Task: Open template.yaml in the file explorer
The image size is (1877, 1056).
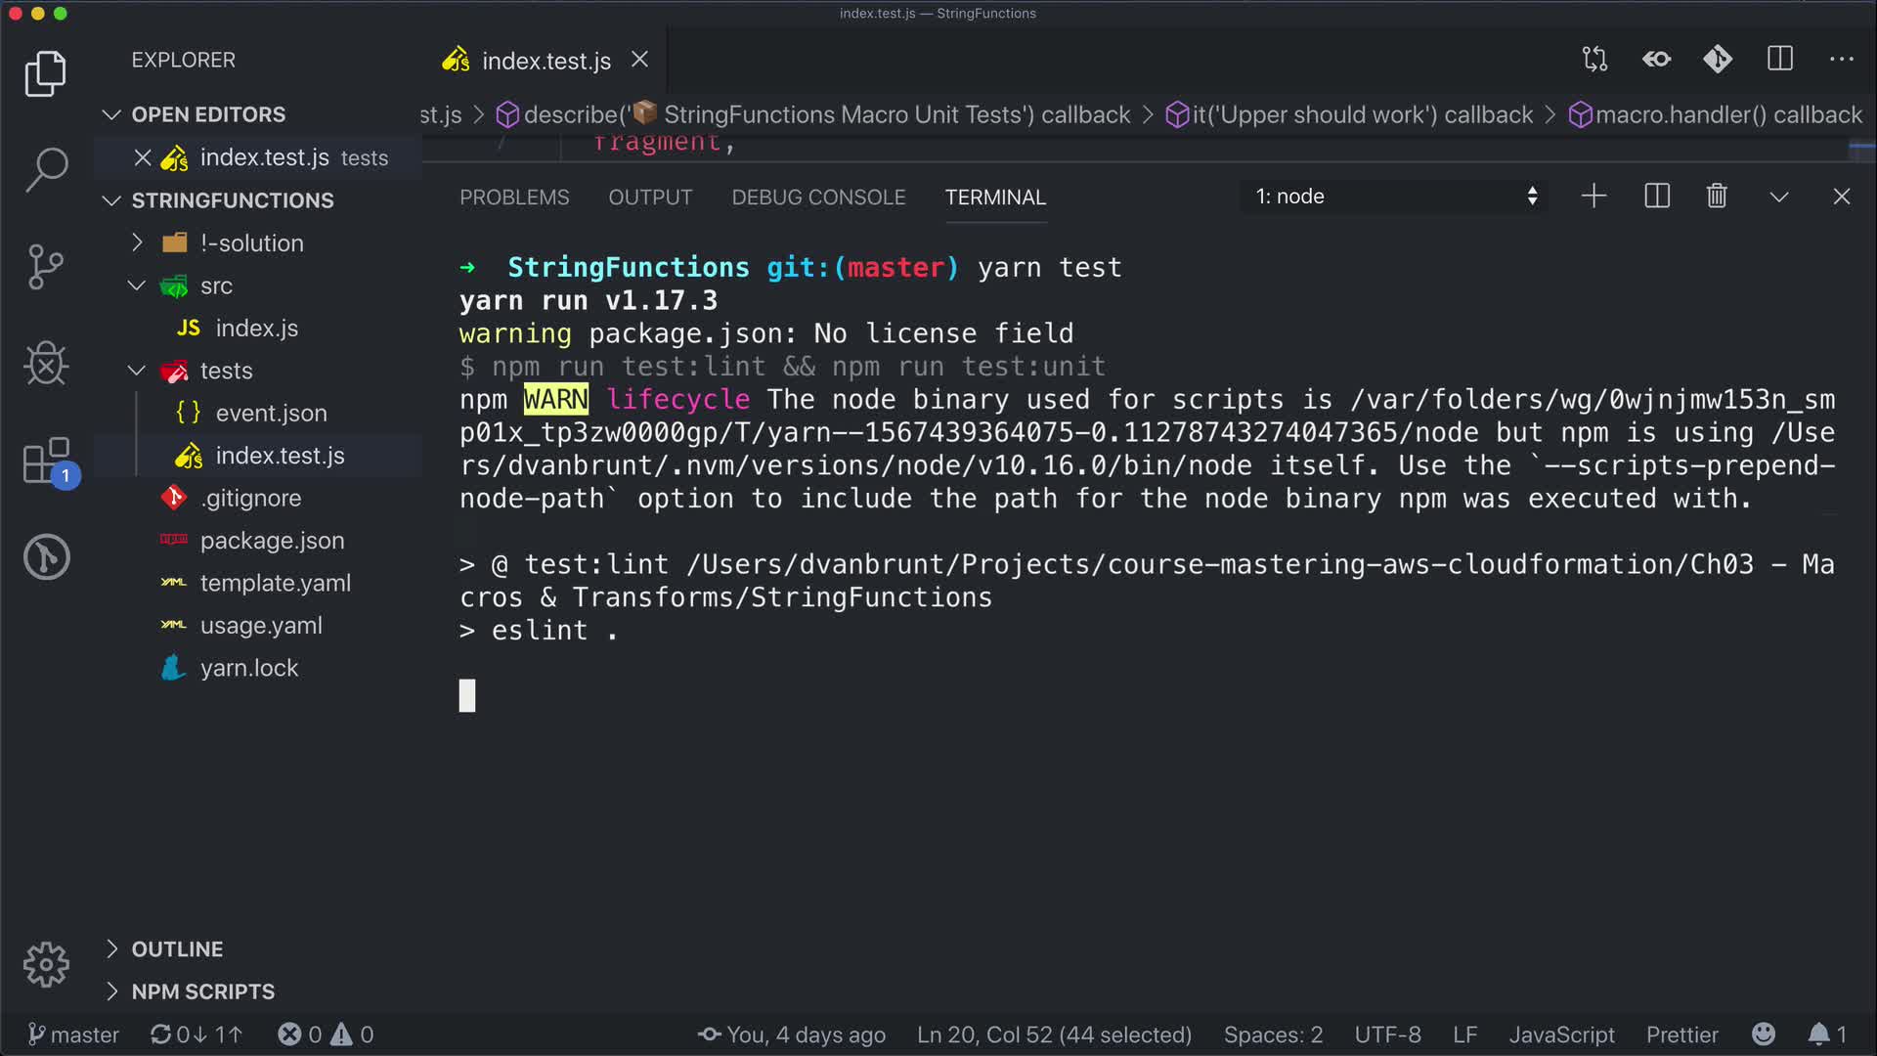Action: tap(275, 583)
